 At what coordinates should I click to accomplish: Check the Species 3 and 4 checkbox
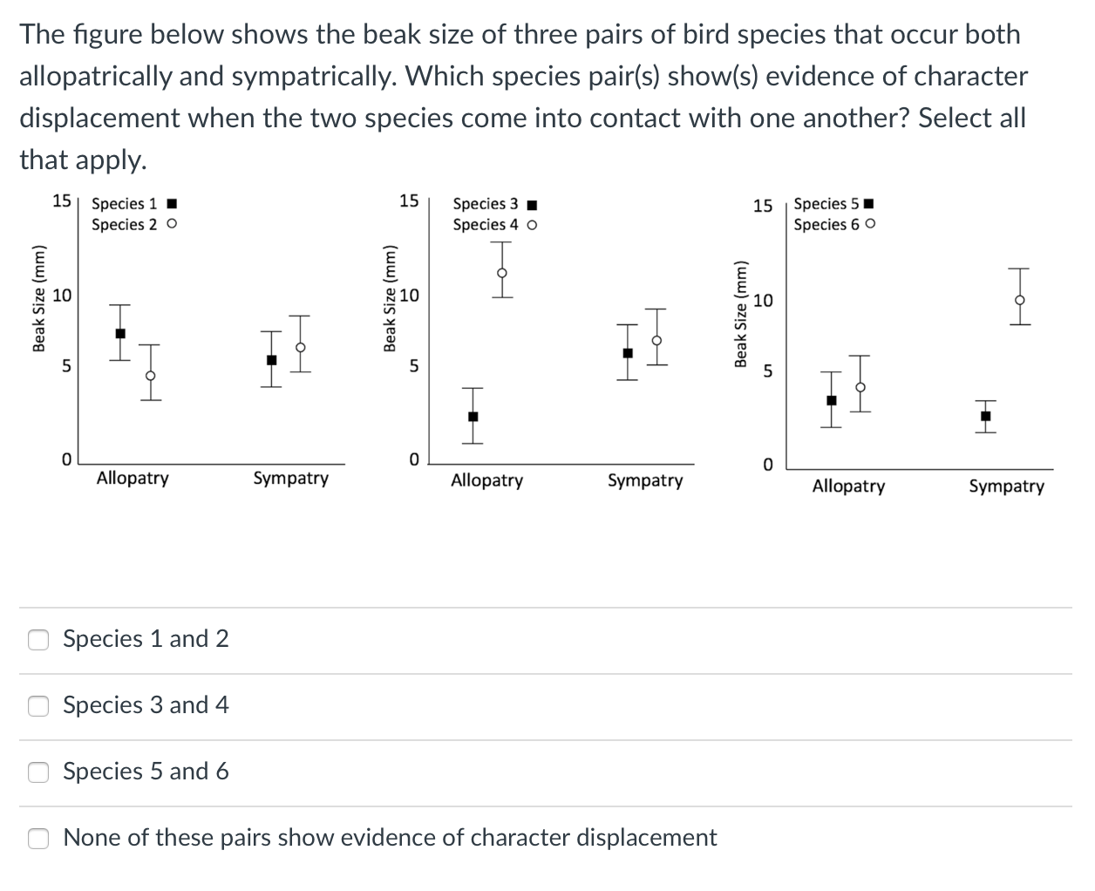point(38,706)
